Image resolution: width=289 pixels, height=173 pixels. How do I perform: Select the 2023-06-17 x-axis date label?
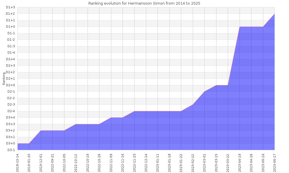coord(275,162)
